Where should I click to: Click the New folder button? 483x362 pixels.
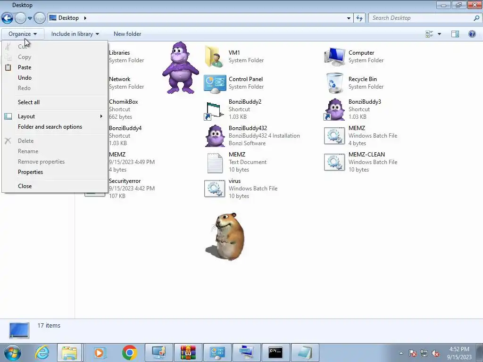coord(127,34)
